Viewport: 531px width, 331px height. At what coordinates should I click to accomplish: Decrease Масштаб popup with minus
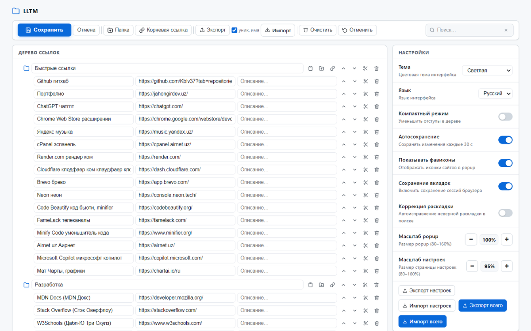coord(471,240)
